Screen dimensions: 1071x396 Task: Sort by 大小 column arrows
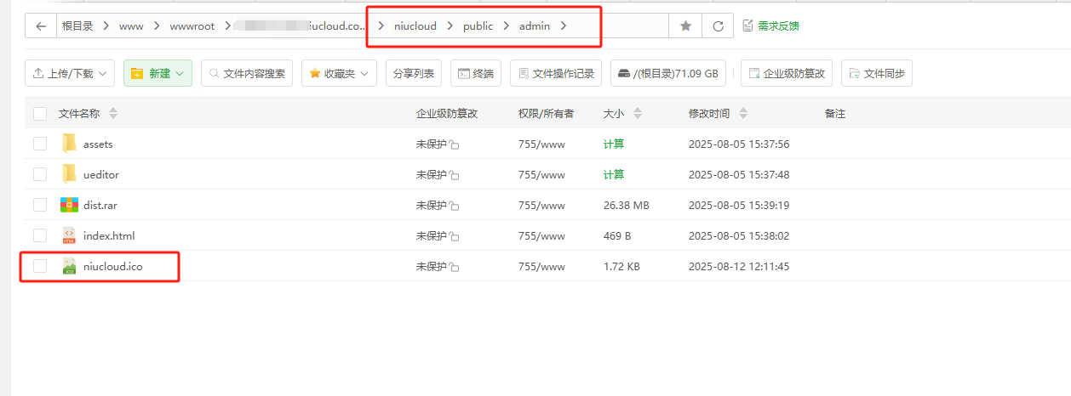[638, 113]
